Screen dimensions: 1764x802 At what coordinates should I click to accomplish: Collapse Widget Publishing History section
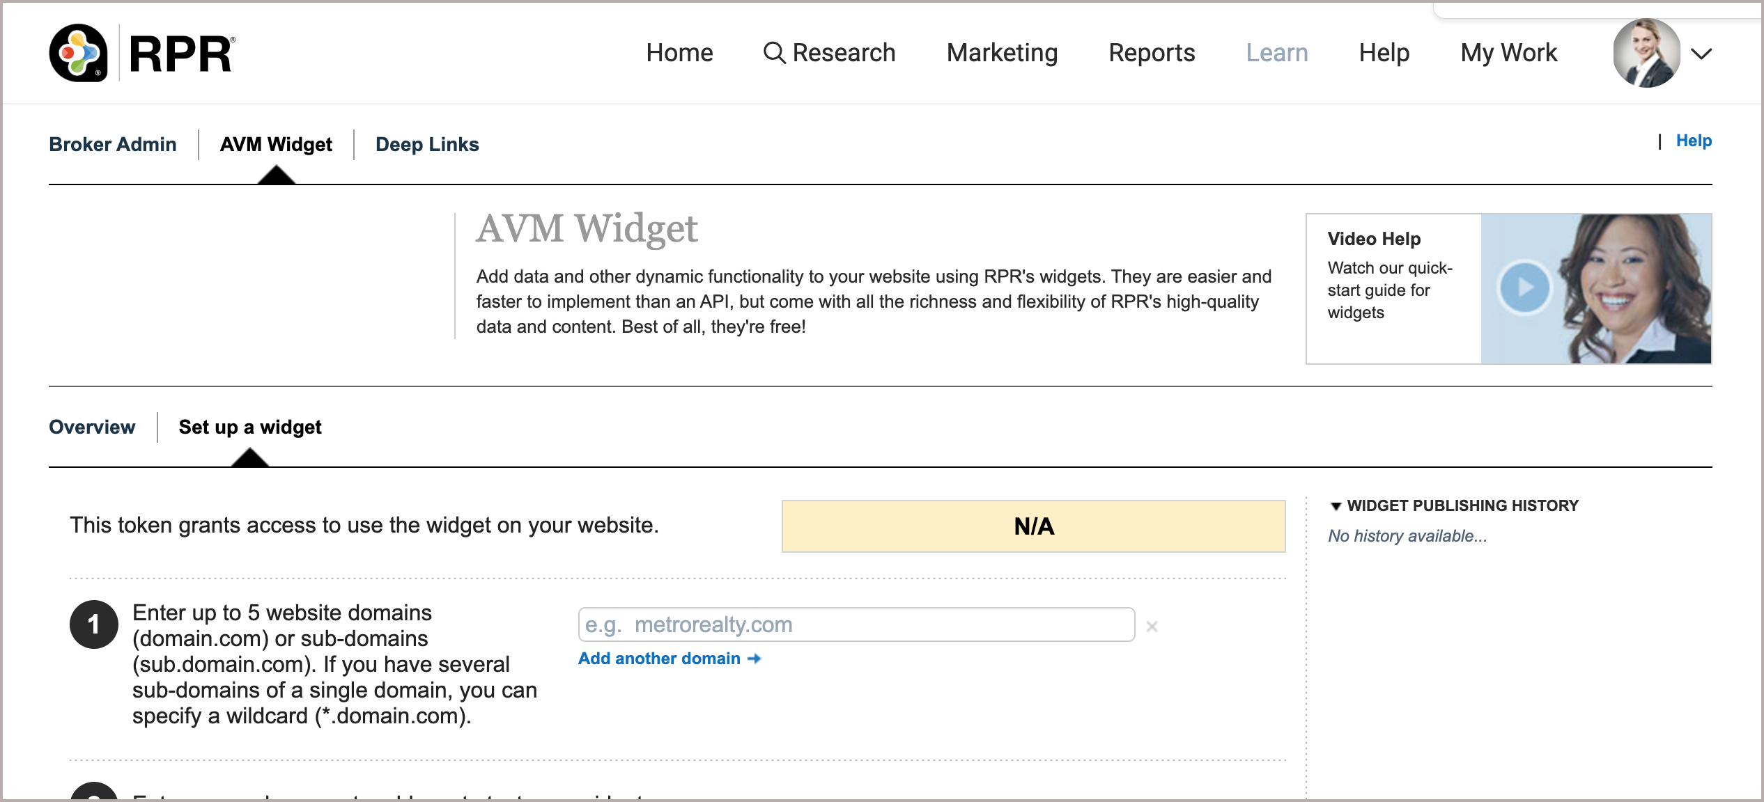(x=1336, y=506)
